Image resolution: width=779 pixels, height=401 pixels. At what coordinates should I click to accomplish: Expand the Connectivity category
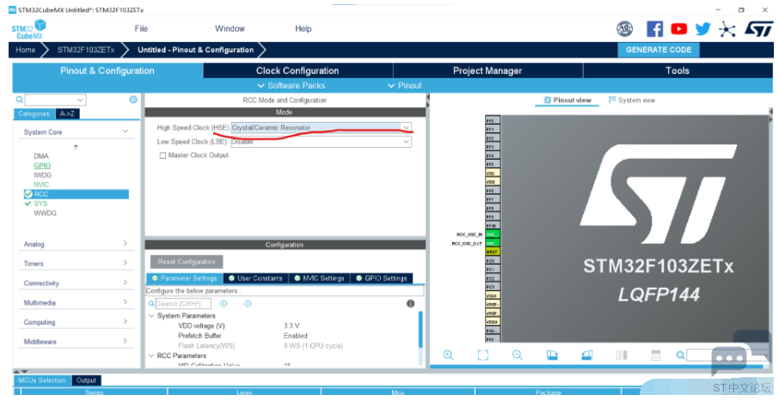click(x=126, y=283)
